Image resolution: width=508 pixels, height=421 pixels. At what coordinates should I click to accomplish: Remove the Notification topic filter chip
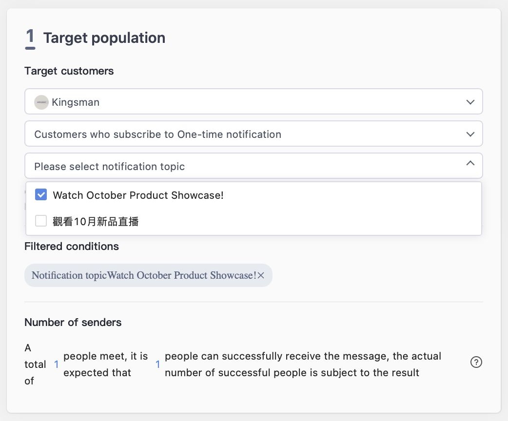pos(261,275)
